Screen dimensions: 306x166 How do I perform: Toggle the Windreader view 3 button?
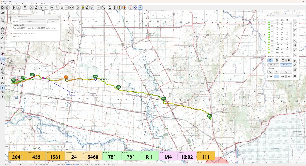[x=283, y=61]
